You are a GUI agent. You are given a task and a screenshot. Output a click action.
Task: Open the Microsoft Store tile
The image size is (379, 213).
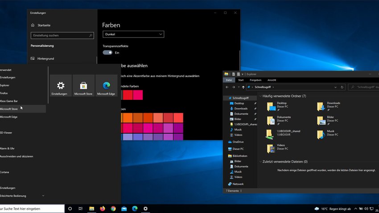83,86
